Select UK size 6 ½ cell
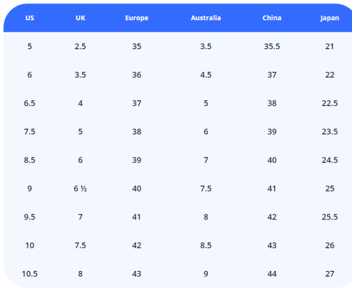352x290 pixels. pos(80,189)
